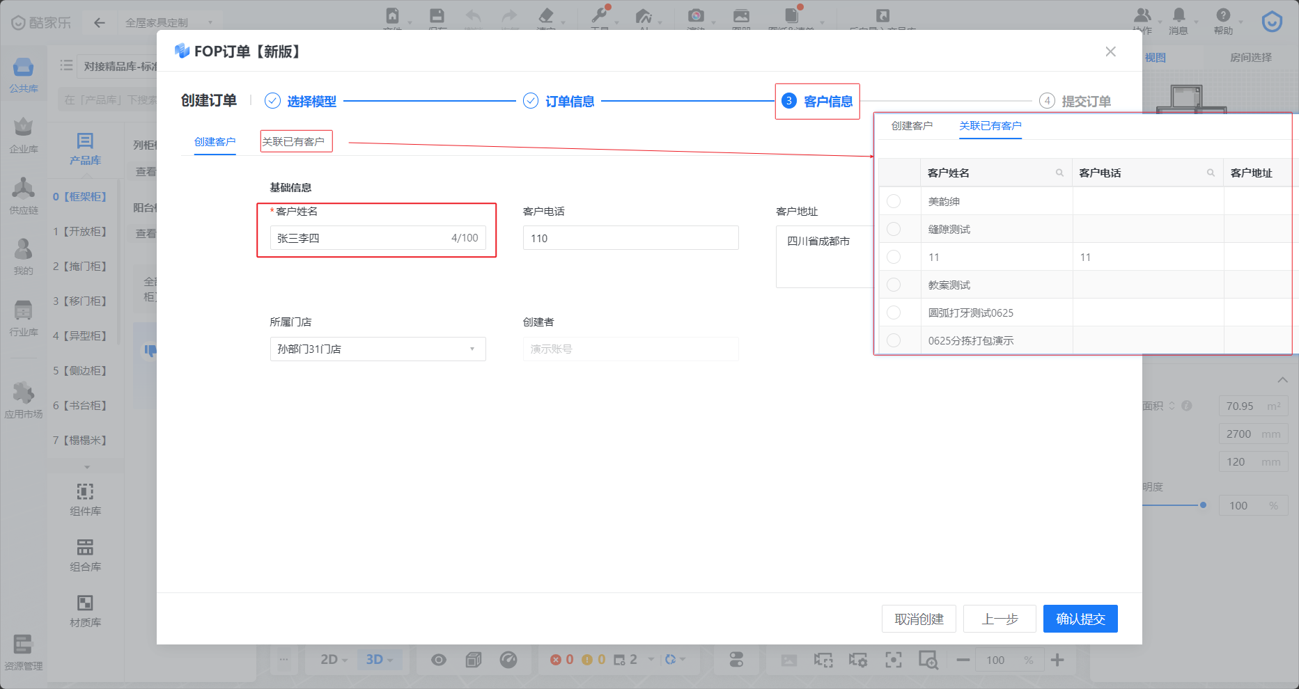Click the 客户电话 phone input field
The width and height of the screenshot is (1299, 689).
pos(630,238)
